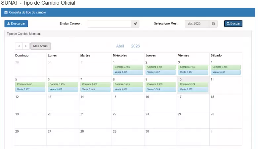Go to next month arrow
This screenshot has height=149, width=258.
[26, 46]
